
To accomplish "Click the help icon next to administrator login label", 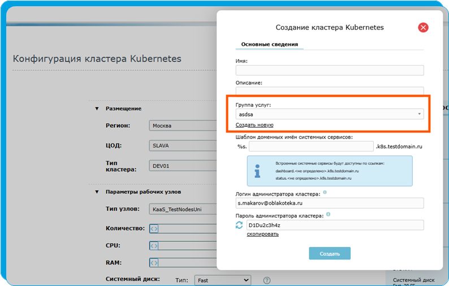I will click(x=325, y=193).
